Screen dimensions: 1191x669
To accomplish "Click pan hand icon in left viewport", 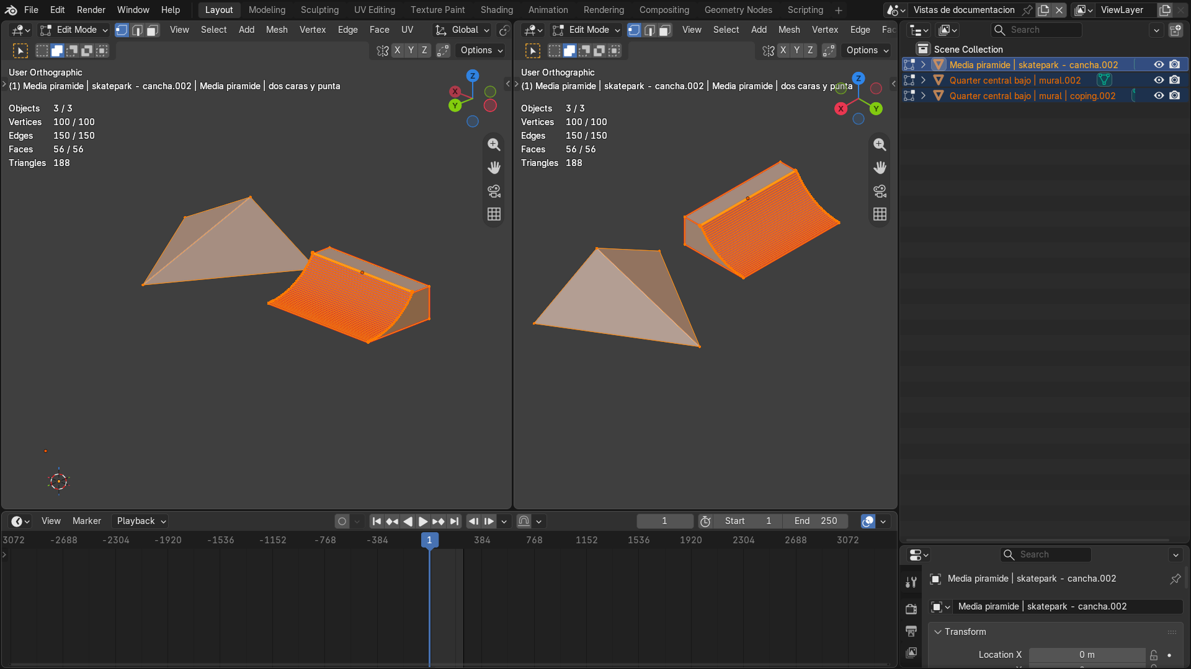I will tap(494, 167).
